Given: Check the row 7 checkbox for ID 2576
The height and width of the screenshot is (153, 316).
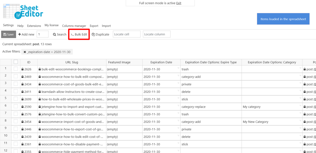Looking at the screenshot, I should point(16,114).
